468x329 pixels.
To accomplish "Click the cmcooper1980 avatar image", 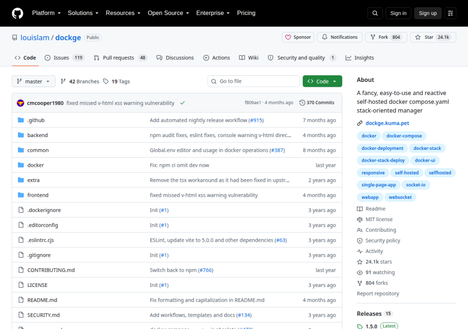I will (x=20, y=103).
